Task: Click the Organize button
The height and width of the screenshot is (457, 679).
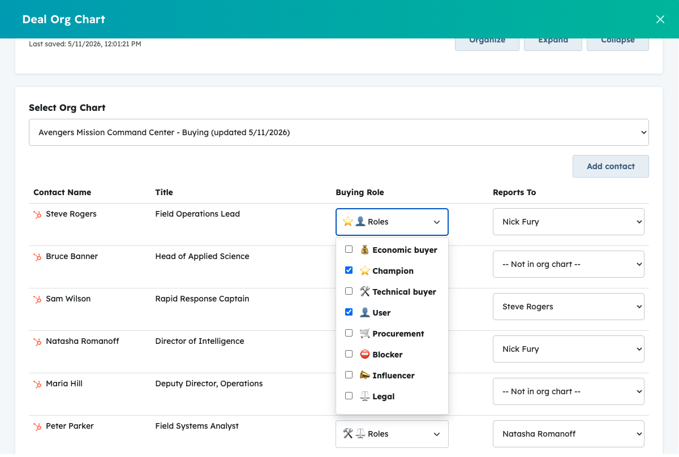Action: (487, 44)
